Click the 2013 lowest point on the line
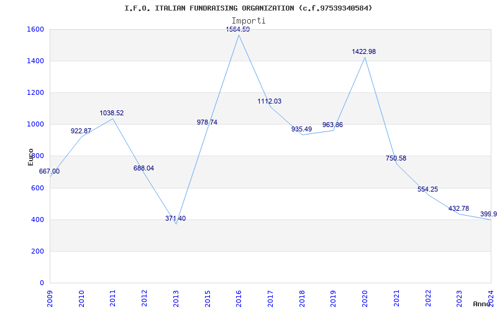Screen dimensions: 497x310 pyautogui.click(x=176, y=224)
